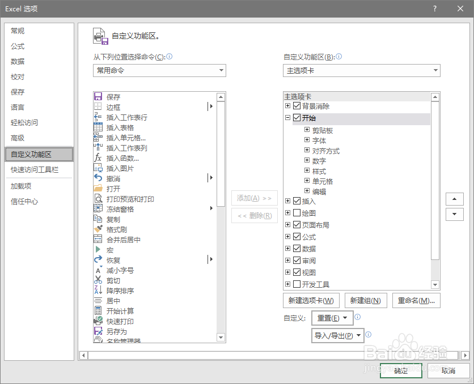
Task: Enable the 绘图 tab checkbox
Action: tap(297, 212)
